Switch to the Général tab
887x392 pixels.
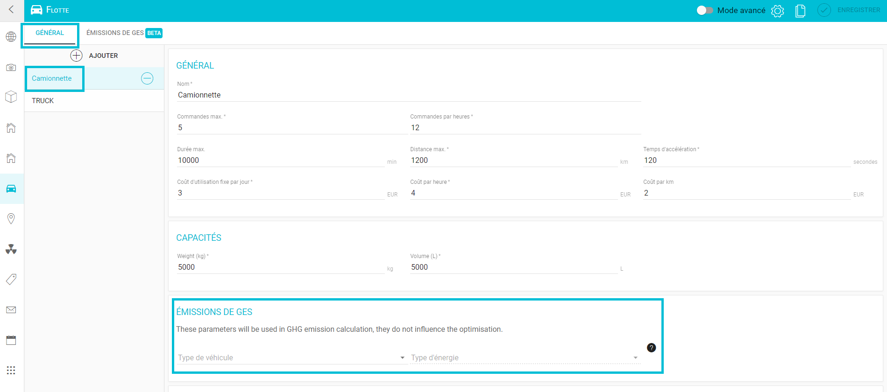50,33
